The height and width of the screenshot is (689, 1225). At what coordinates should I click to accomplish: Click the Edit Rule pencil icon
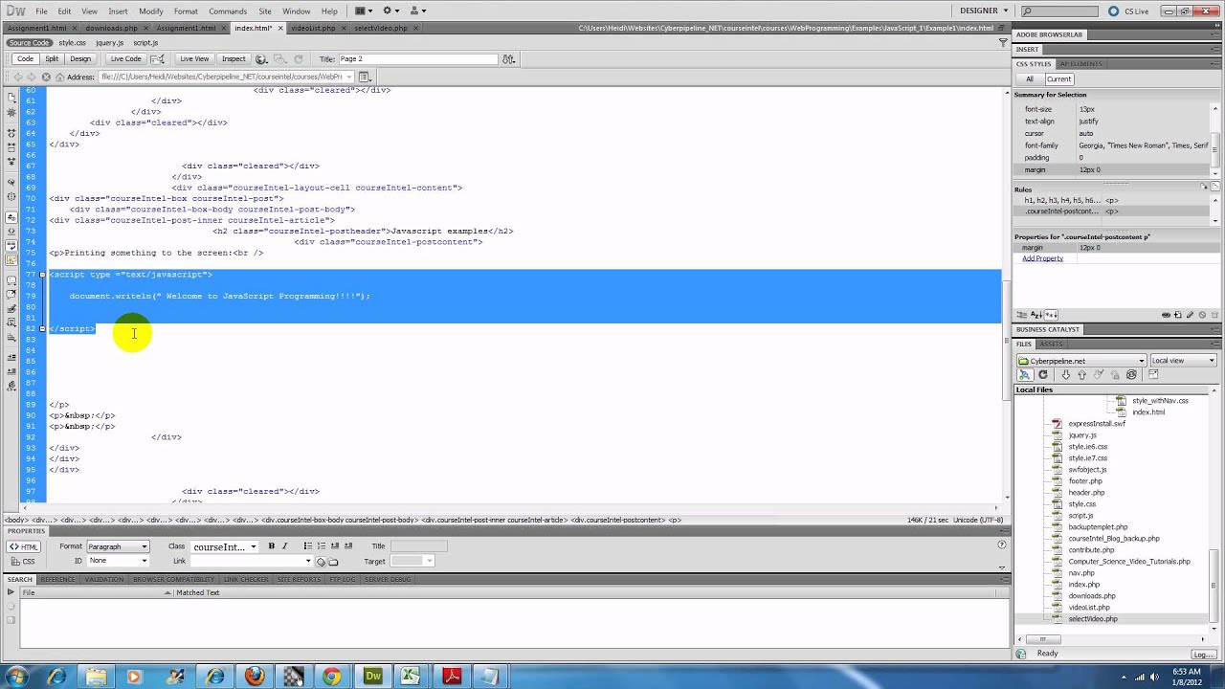click(1191, 315)
